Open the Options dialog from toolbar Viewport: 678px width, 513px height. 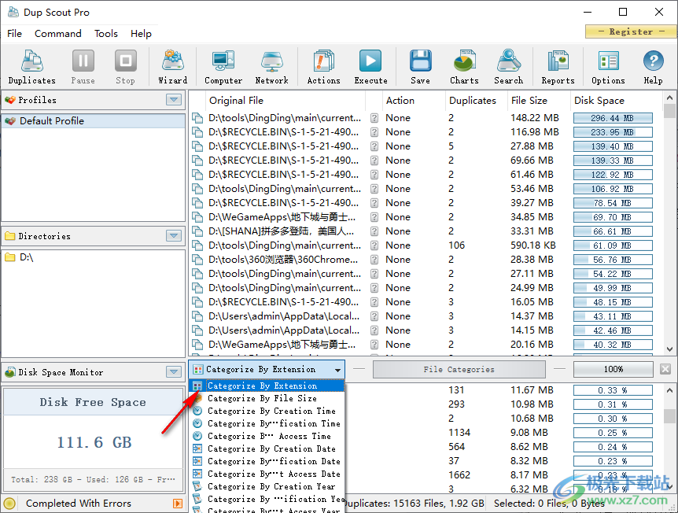tap(608, 67)
